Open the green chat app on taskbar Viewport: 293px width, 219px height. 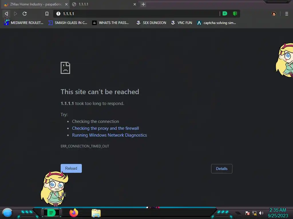point(51,213)
